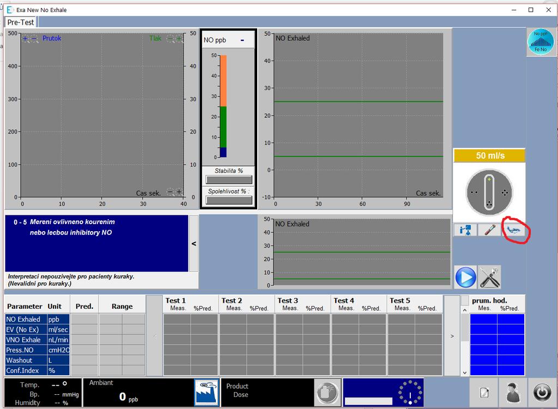The height and width of the screenshot is (409, 558).
Task: Click the test tube sample icon
Action: click(489, 230)
